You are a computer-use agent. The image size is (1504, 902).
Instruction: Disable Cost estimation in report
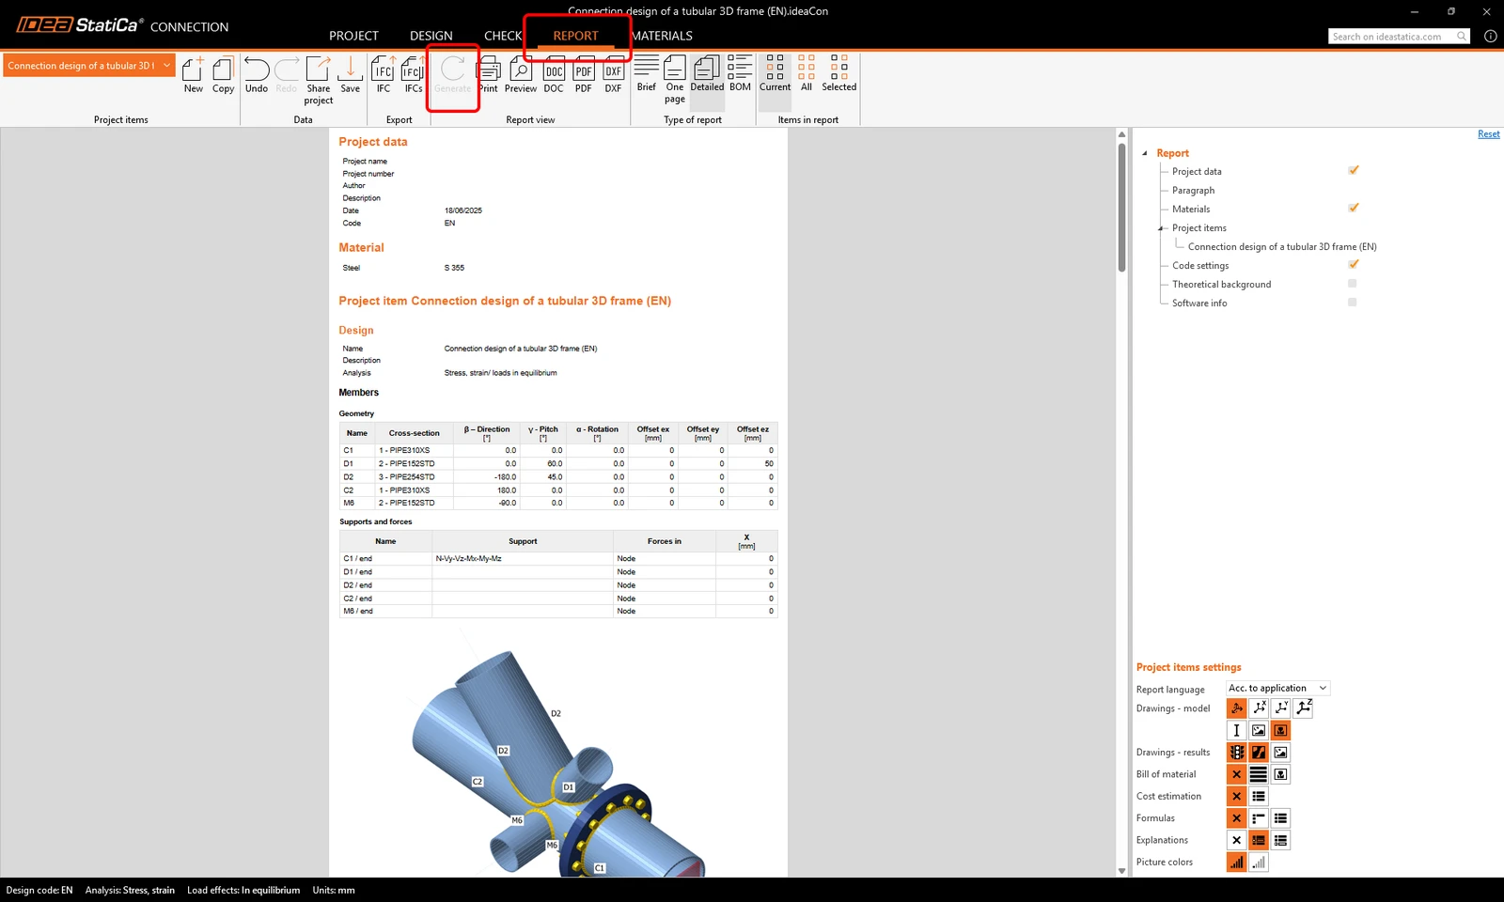click(1237, 797)
